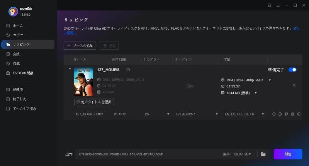Screen dimensions: 309x166
Task: Expand the MP4 H264 480p profile dropdown
Action: [x=270, y=80]
